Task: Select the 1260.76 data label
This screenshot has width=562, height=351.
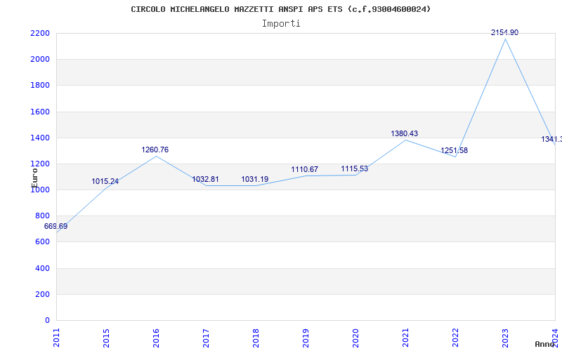Action: (155, 150)
